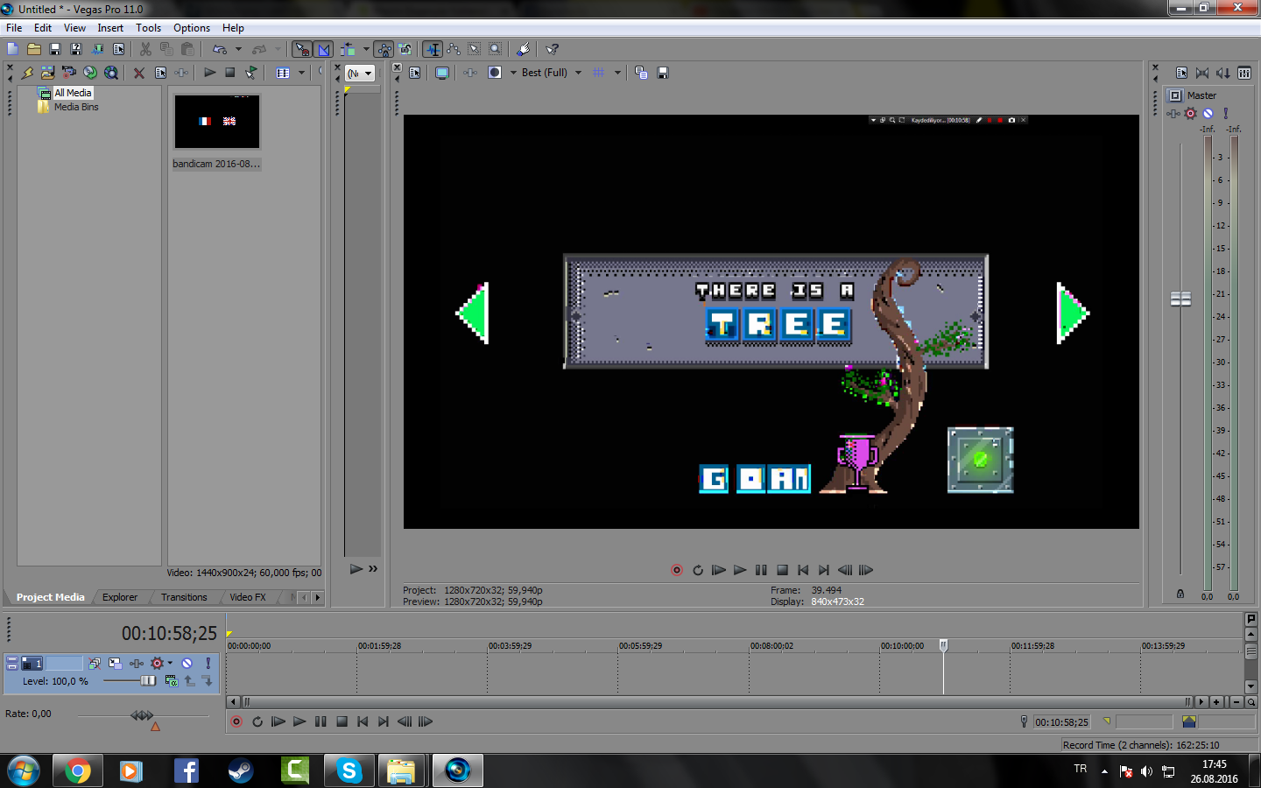Screen dimensions: 1261x788
Task: Click the Extract Audio from CD icon
Action: pos(90,73)
